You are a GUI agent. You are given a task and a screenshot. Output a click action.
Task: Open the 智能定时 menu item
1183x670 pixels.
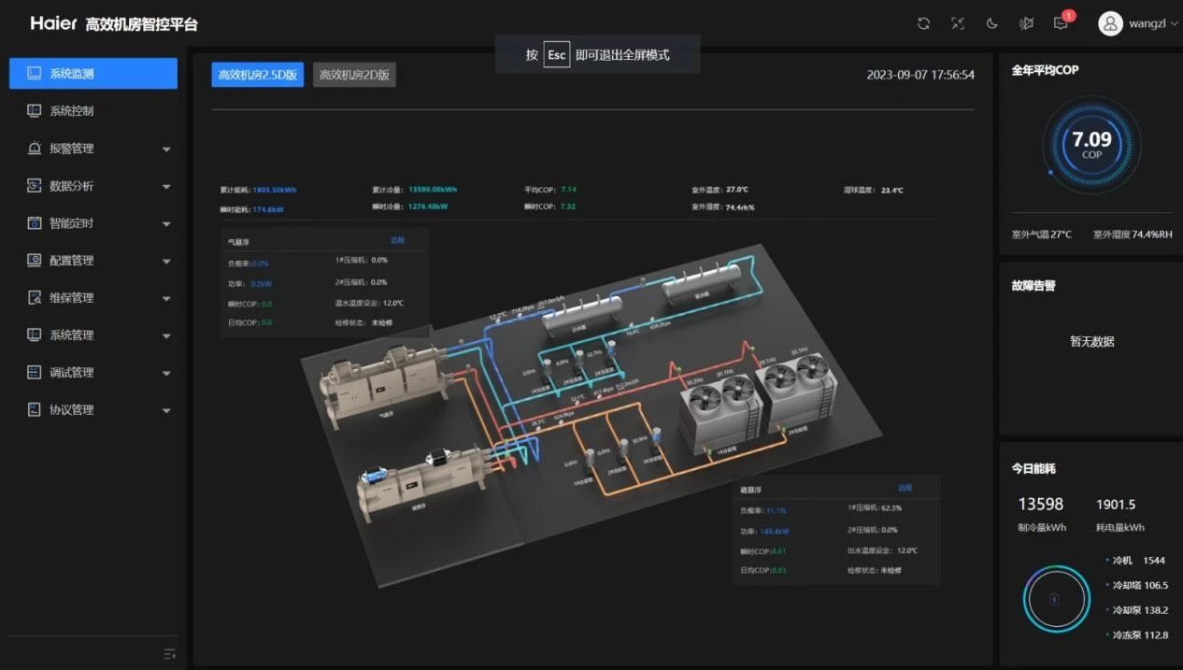pyautogui.click(x=93, y=222)
